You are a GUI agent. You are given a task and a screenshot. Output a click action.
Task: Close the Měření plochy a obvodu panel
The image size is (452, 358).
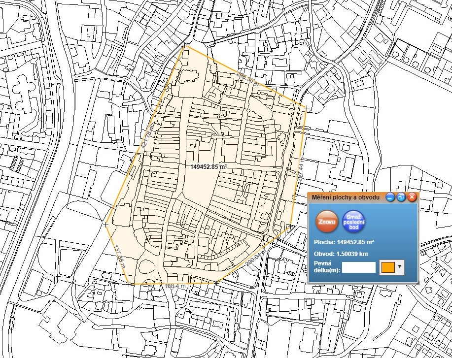412,197
